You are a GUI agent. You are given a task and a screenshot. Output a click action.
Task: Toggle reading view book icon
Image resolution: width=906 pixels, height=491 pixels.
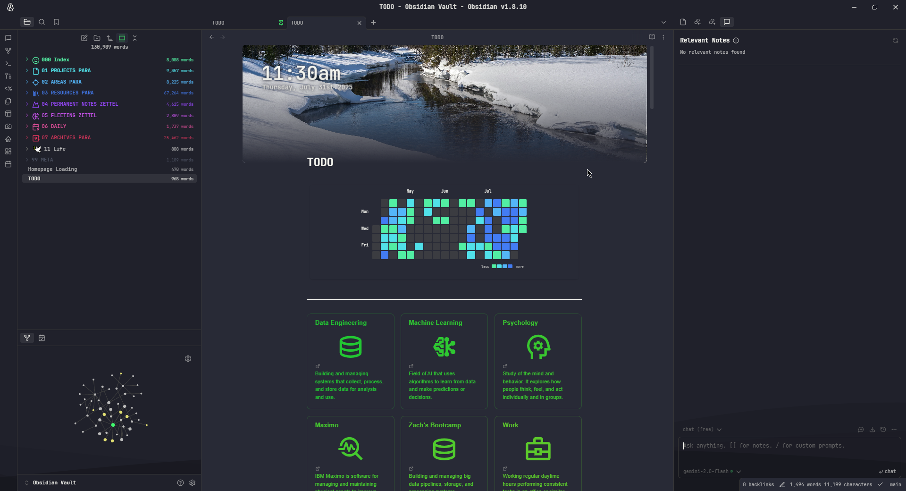pos(652,37)
